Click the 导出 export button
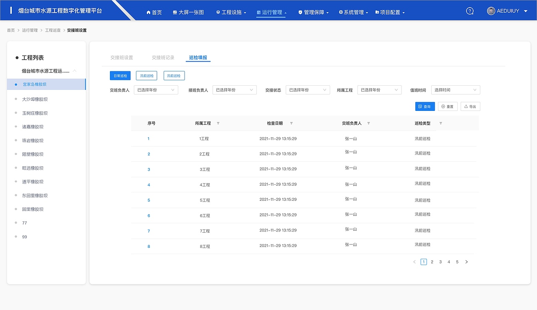This screenshot has width=537, height=310. click(470, 107)
